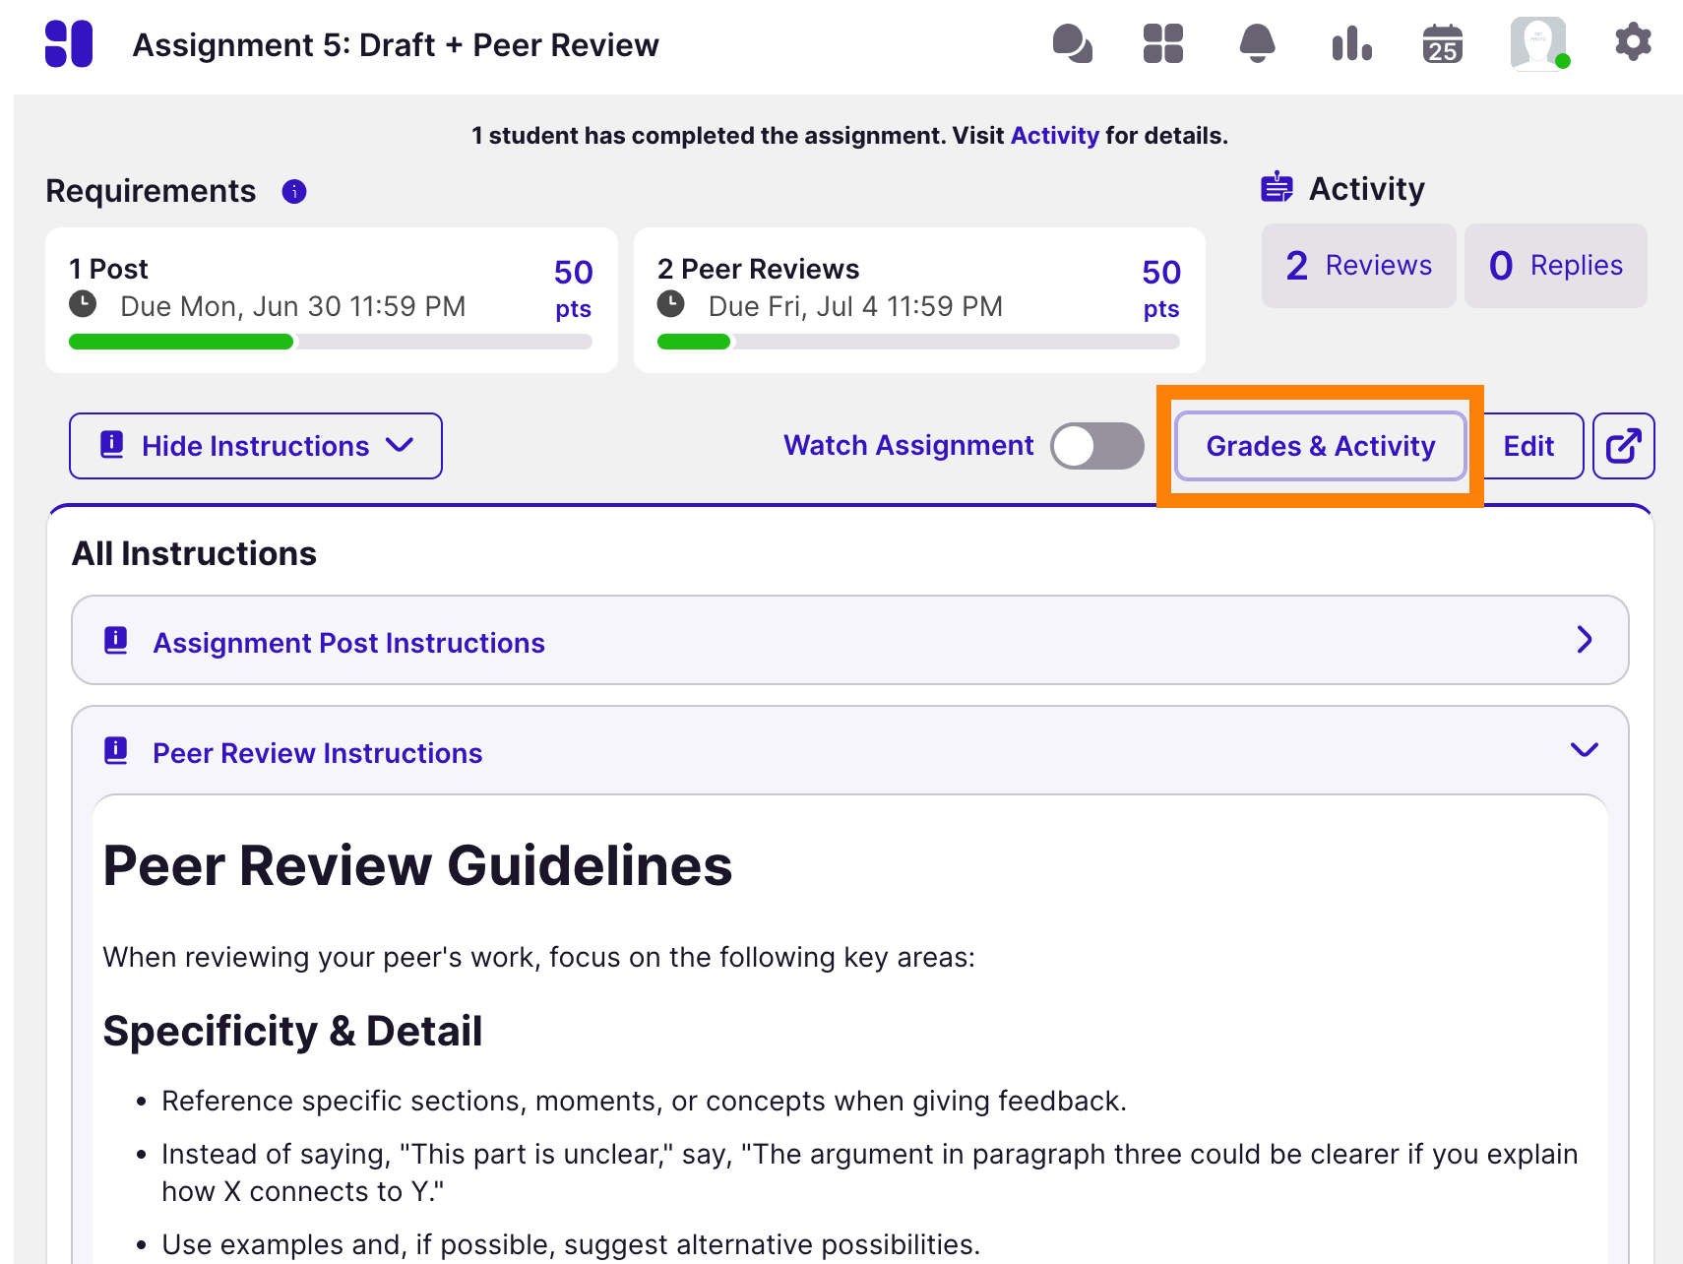Open assignment in new window via external link icon
Screen dimensions: 1683x1264
click(x=1622, y=445)
